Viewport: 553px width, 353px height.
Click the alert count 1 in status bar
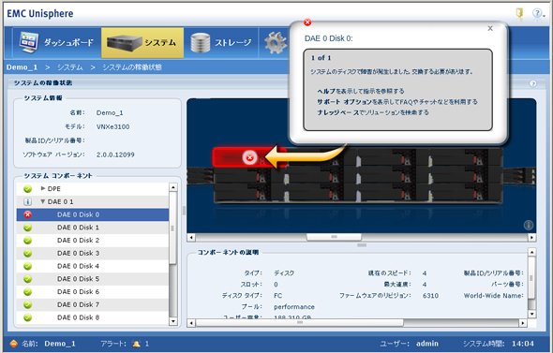tap(147, 344)
